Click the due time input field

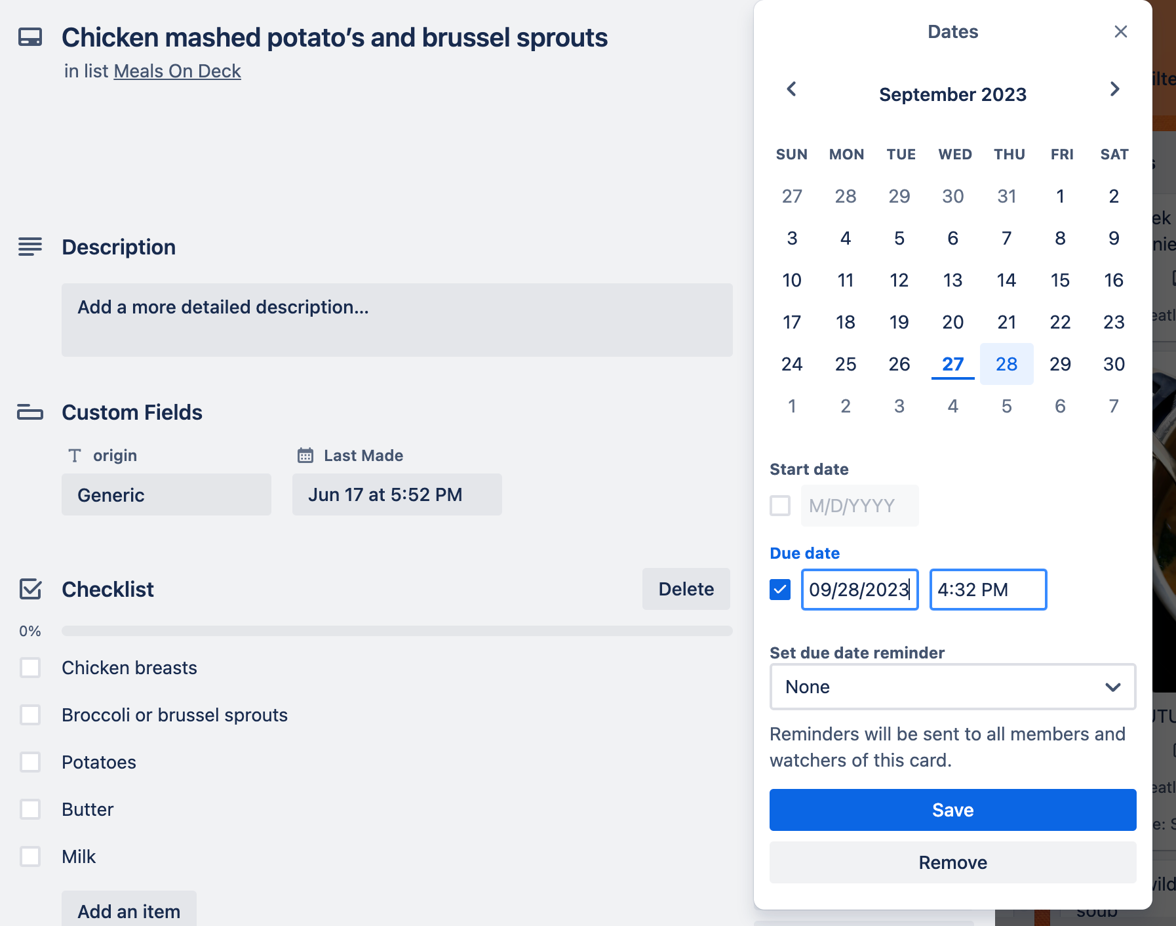989,590
